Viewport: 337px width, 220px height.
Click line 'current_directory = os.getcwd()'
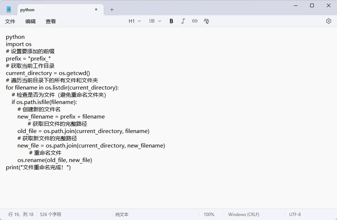point(48,73)
